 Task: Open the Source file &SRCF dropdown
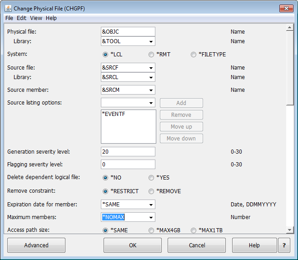(x=150, y=68)
